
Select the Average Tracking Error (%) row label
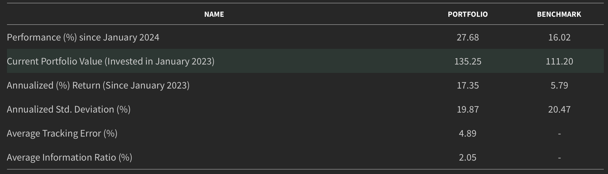coord(62,134)
